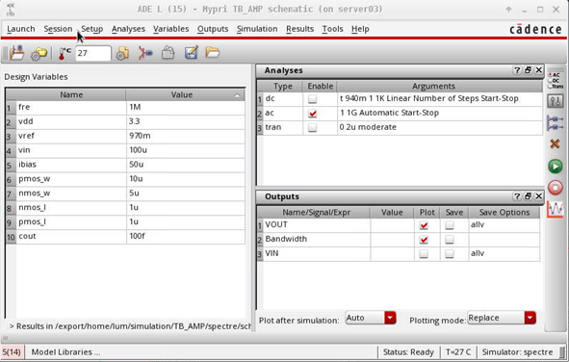Image resolution: width=569 pixels, height=362 pixels.
Task: Click the setup model libraries folder-gear icon
Action: [x=39, y=54]
